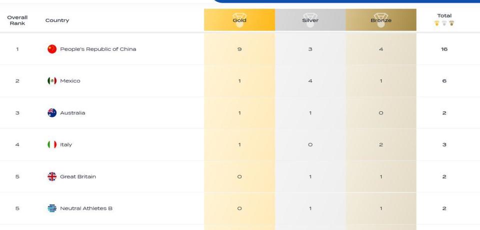Click the Neutral Athletes B emblem
This screenshot has height=230, width=480.
point(52,209)
